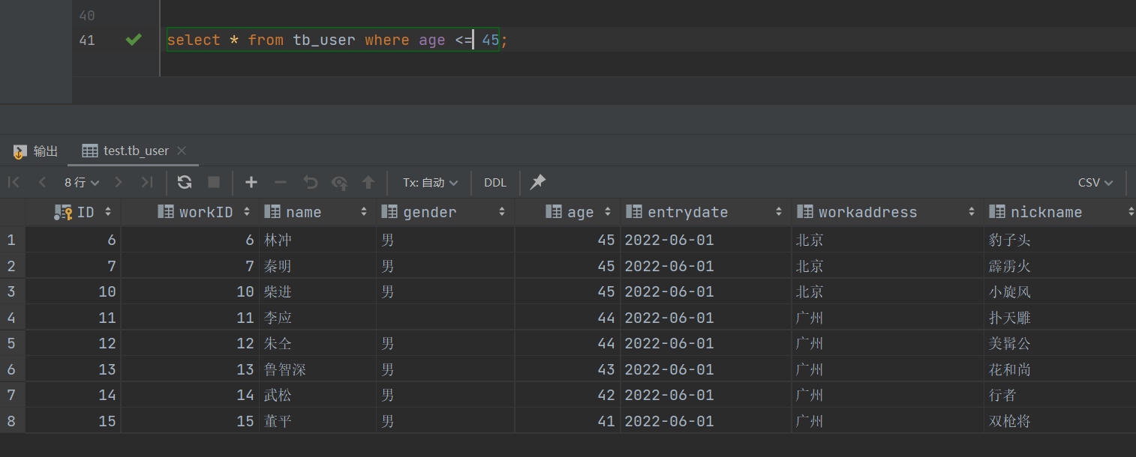1136x457 pixels.
Task: Click the stop execution square icon
Action: click(214, 182)
